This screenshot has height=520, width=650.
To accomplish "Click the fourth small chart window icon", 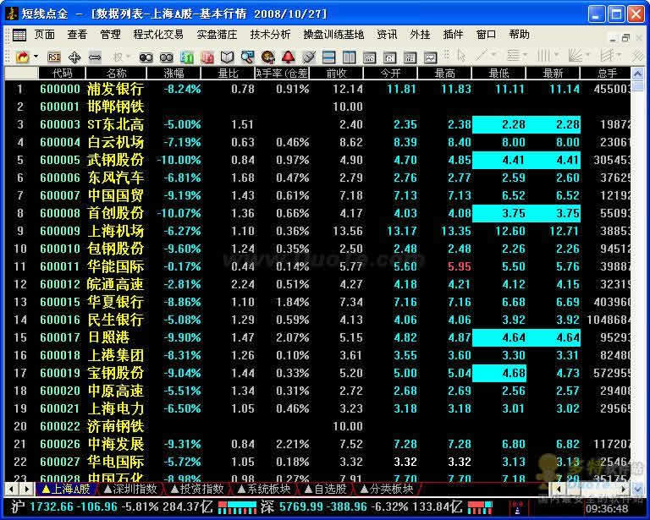I will coord(430,57).
